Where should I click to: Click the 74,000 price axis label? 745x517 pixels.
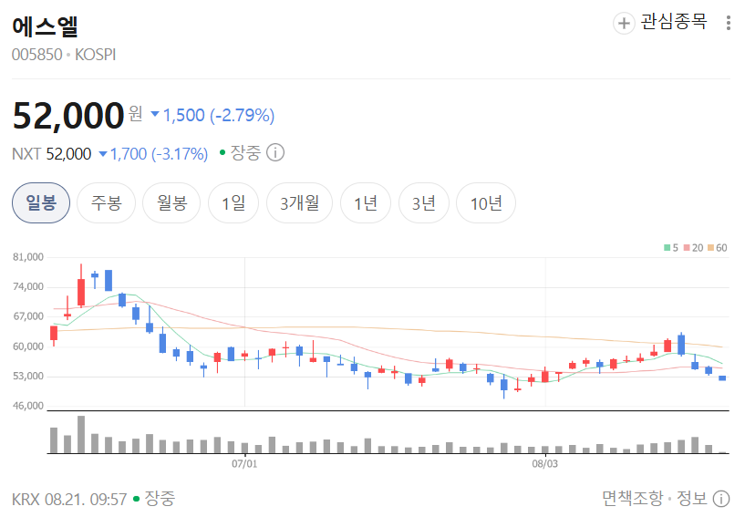pos(28,286)
